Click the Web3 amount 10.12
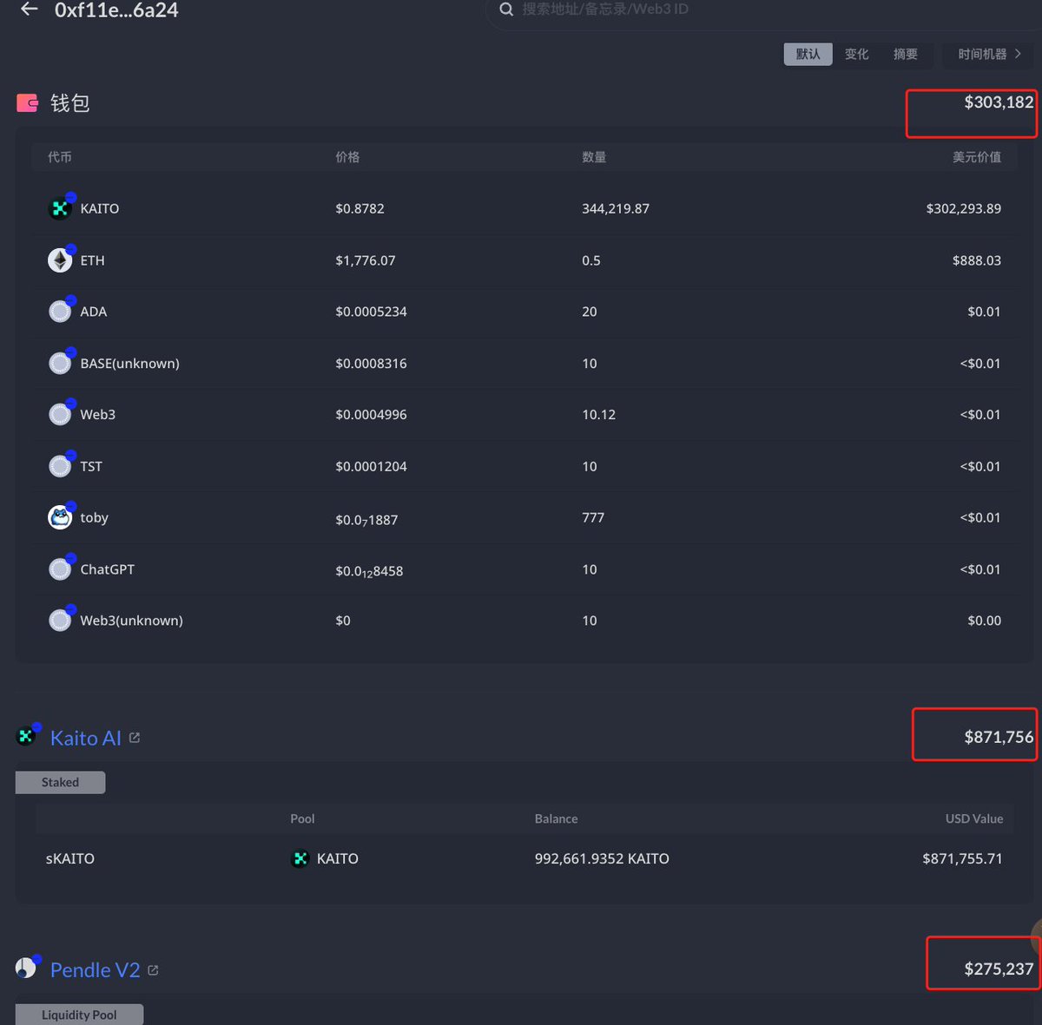The width and height of the screenshot is (1042, 1025). tap(599, 414)
